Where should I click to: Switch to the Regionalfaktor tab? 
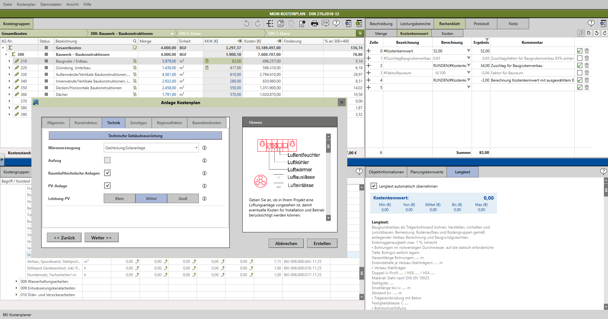coord(169,123)
